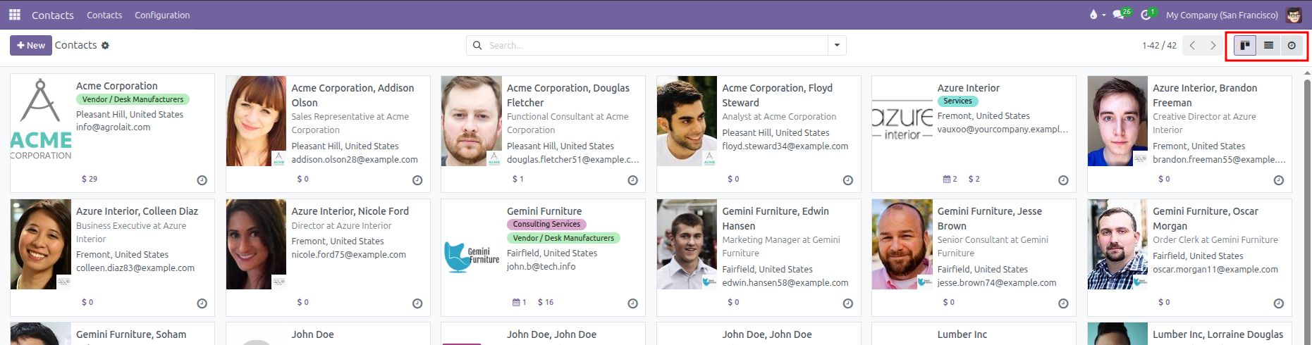Click the debug droplet icon
Viewport: 1312px width, 345px height.
click(x=1093, y=15)
